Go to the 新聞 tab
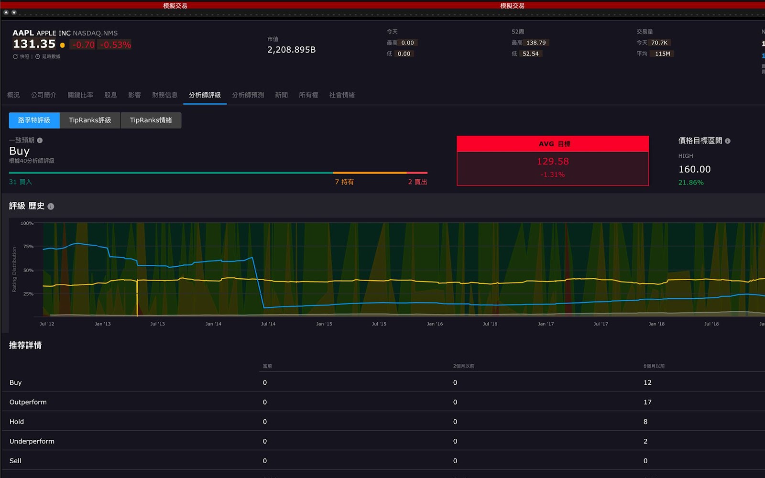Viewport: 765px width, 478px height. 281,95
